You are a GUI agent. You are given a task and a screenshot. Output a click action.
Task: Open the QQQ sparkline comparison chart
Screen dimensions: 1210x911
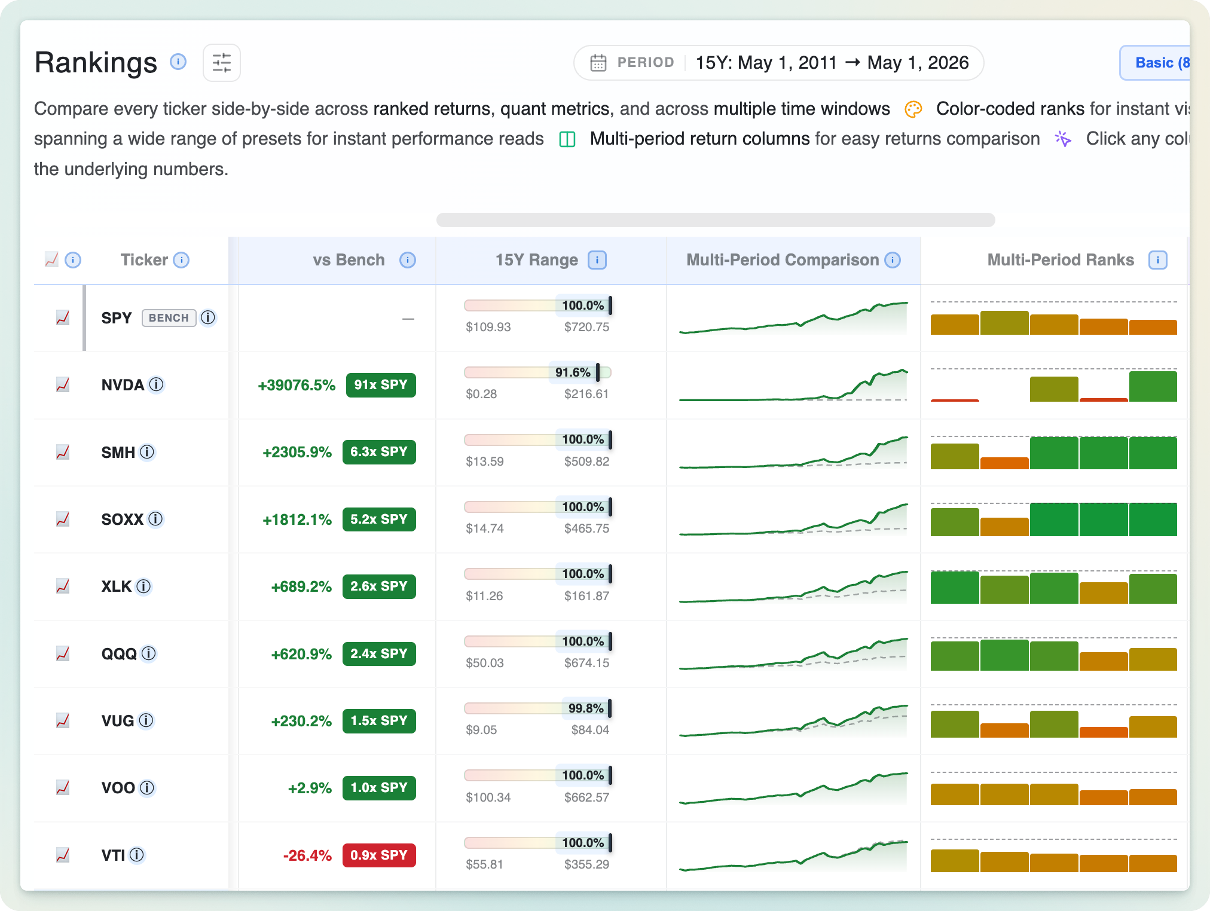[793, 654]
